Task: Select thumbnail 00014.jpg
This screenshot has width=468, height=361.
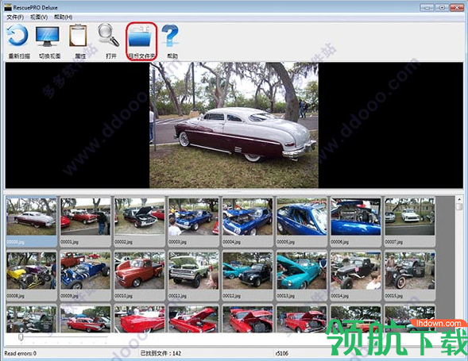Action: 356,275
